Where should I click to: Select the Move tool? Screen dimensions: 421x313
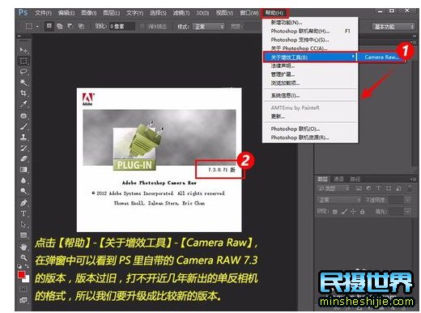pyautogui.click(x=23, y=50)
